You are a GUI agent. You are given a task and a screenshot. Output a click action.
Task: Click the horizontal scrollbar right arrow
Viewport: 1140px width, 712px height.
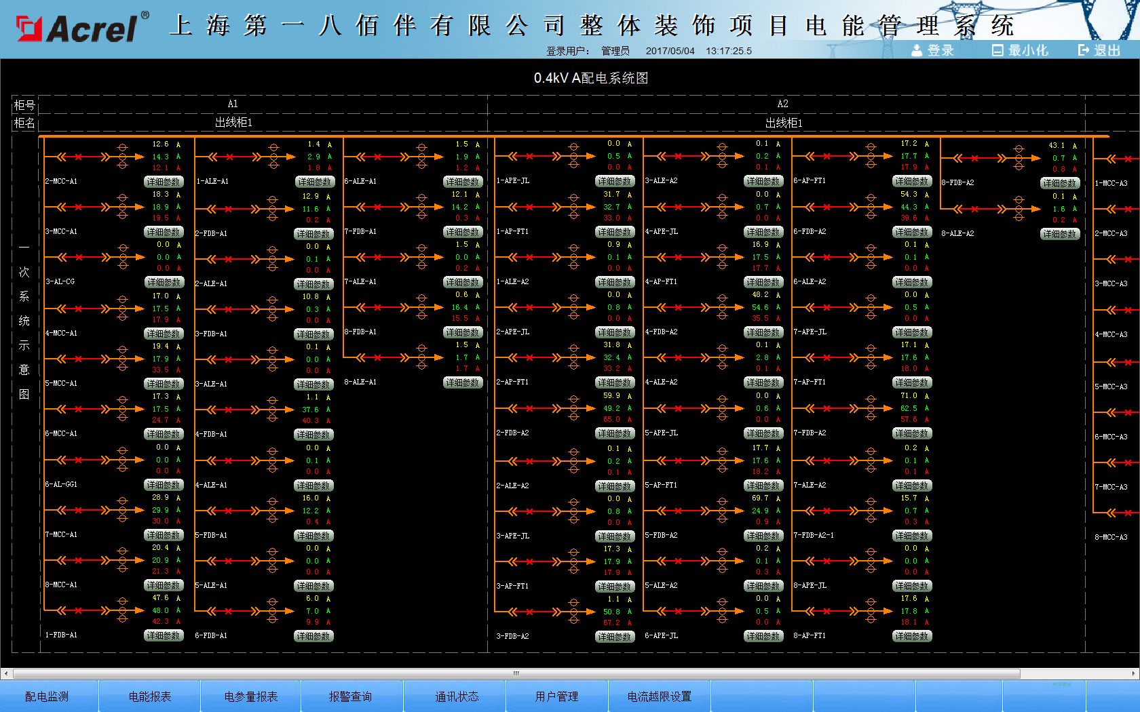(x=1134, y=673)
